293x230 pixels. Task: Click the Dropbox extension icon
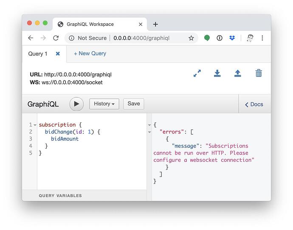[232, 38]
